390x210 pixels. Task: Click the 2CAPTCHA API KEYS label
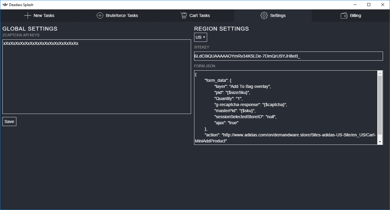[21, 35]
